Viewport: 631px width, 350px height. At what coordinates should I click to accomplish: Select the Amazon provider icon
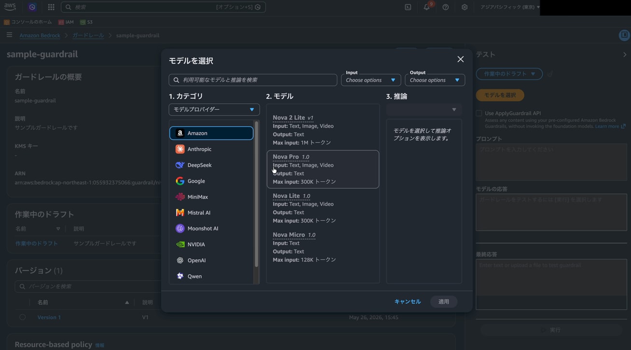click(x=180, y=133)
